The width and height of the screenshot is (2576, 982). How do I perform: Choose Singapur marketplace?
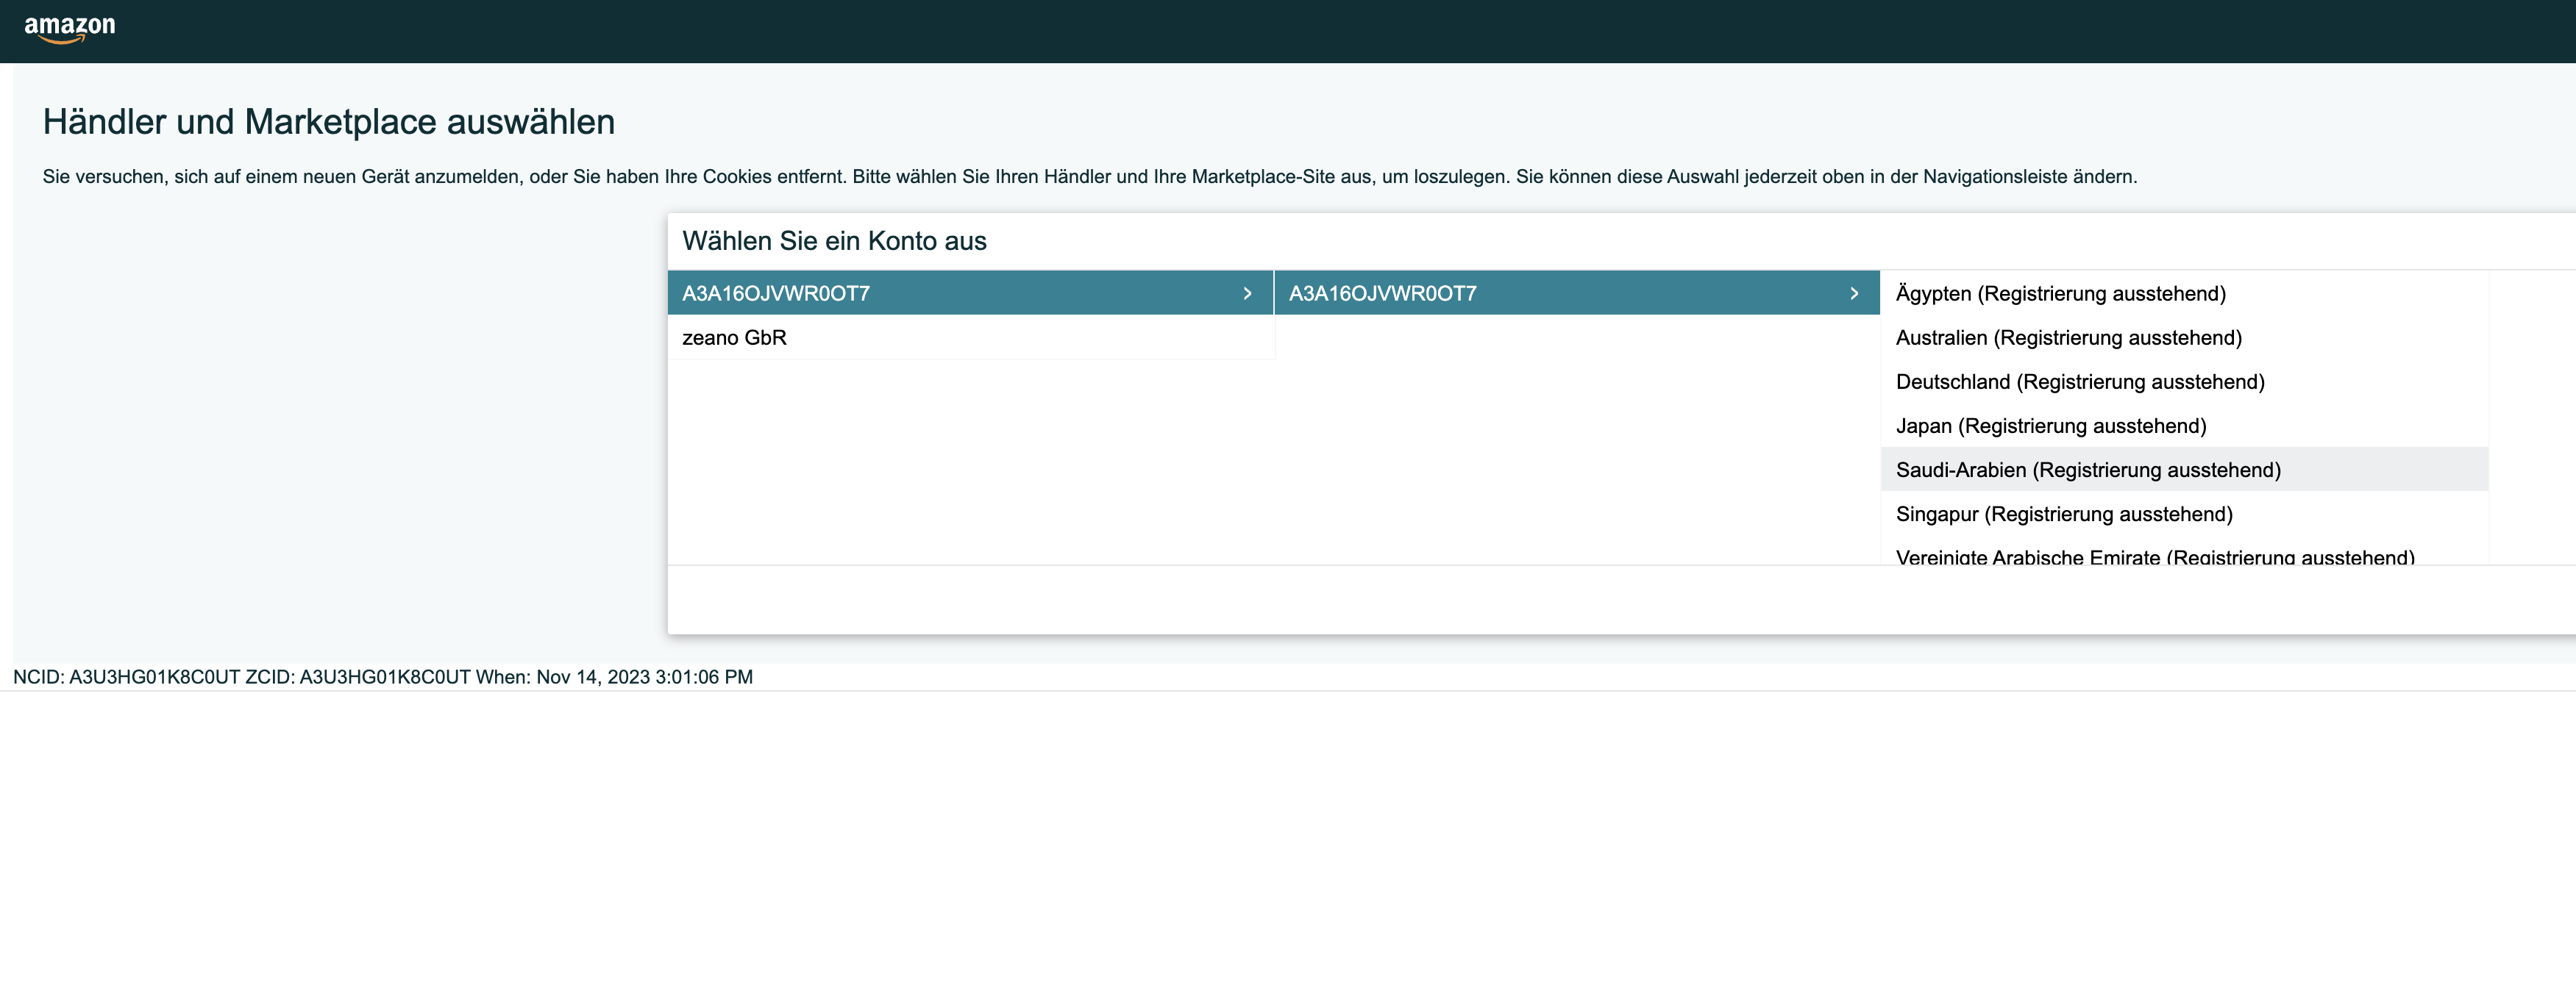[2184, 514]
